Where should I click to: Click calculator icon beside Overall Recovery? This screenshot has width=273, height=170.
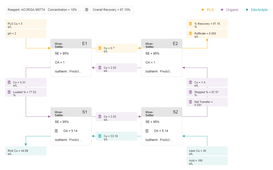pos(87,10)
